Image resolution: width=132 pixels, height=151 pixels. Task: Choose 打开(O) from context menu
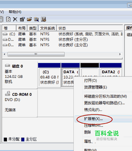[x=91, y=81]
